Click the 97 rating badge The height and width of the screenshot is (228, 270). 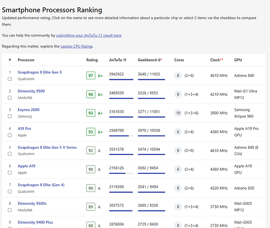click(91, 76)
